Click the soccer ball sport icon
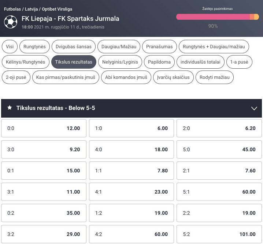Viewport: 263px width, 244px height. tap(11, 22)
